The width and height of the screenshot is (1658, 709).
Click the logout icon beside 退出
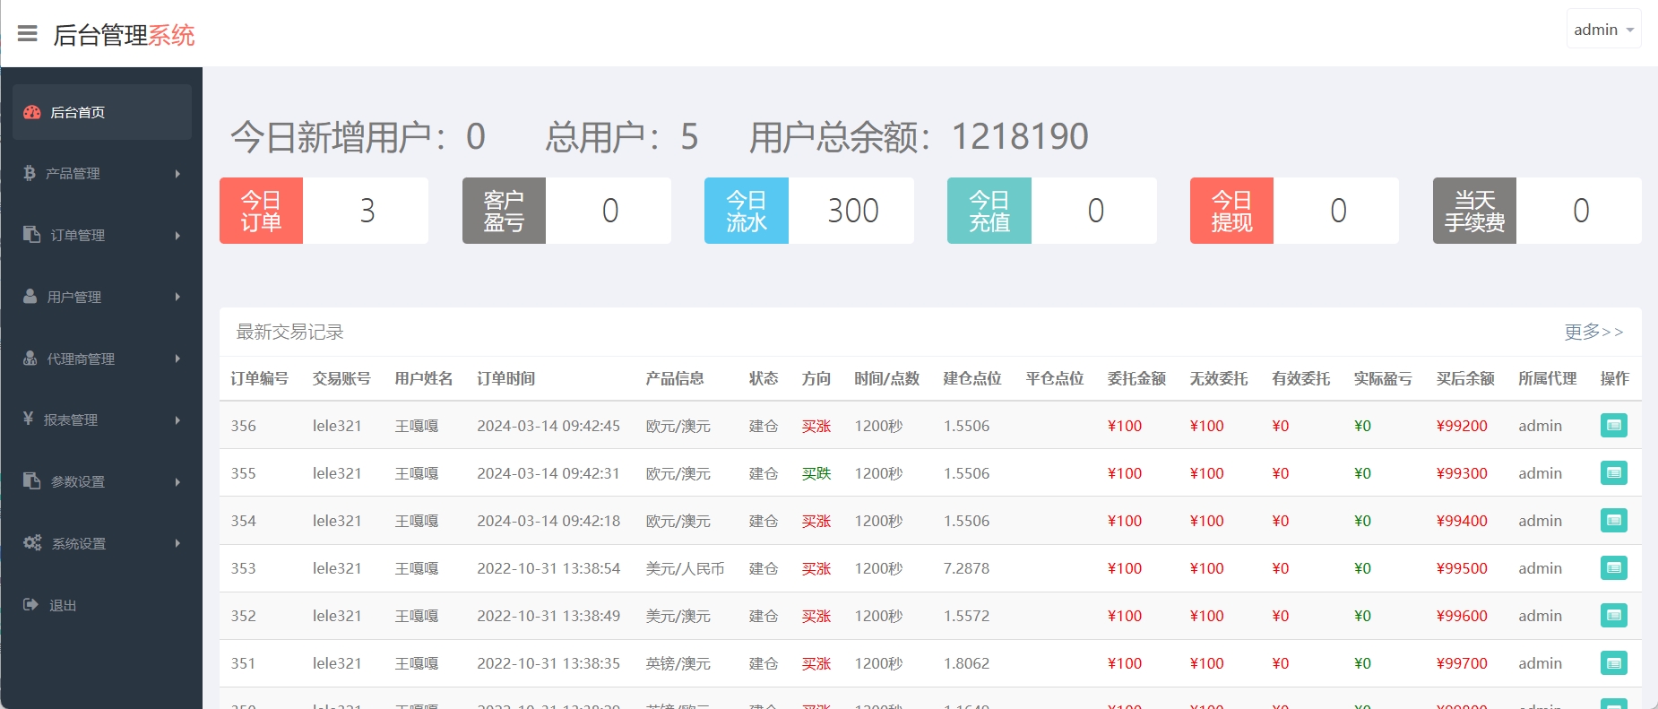click(x=30, y=605)
